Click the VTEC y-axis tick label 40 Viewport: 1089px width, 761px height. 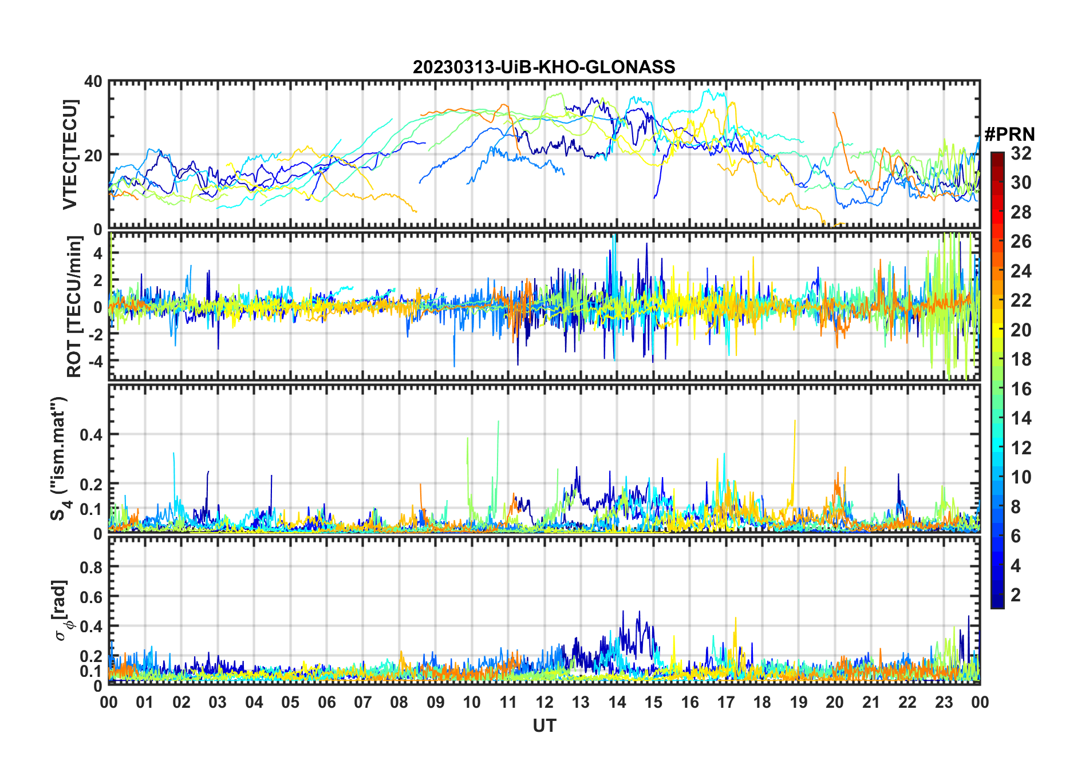click(x=93, y=82)
